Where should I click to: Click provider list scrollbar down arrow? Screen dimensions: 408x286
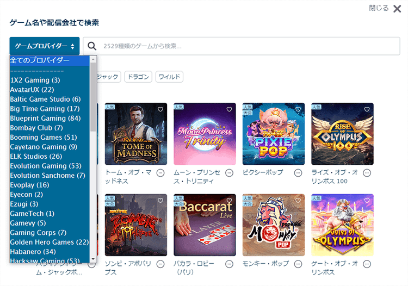[93, 259]
